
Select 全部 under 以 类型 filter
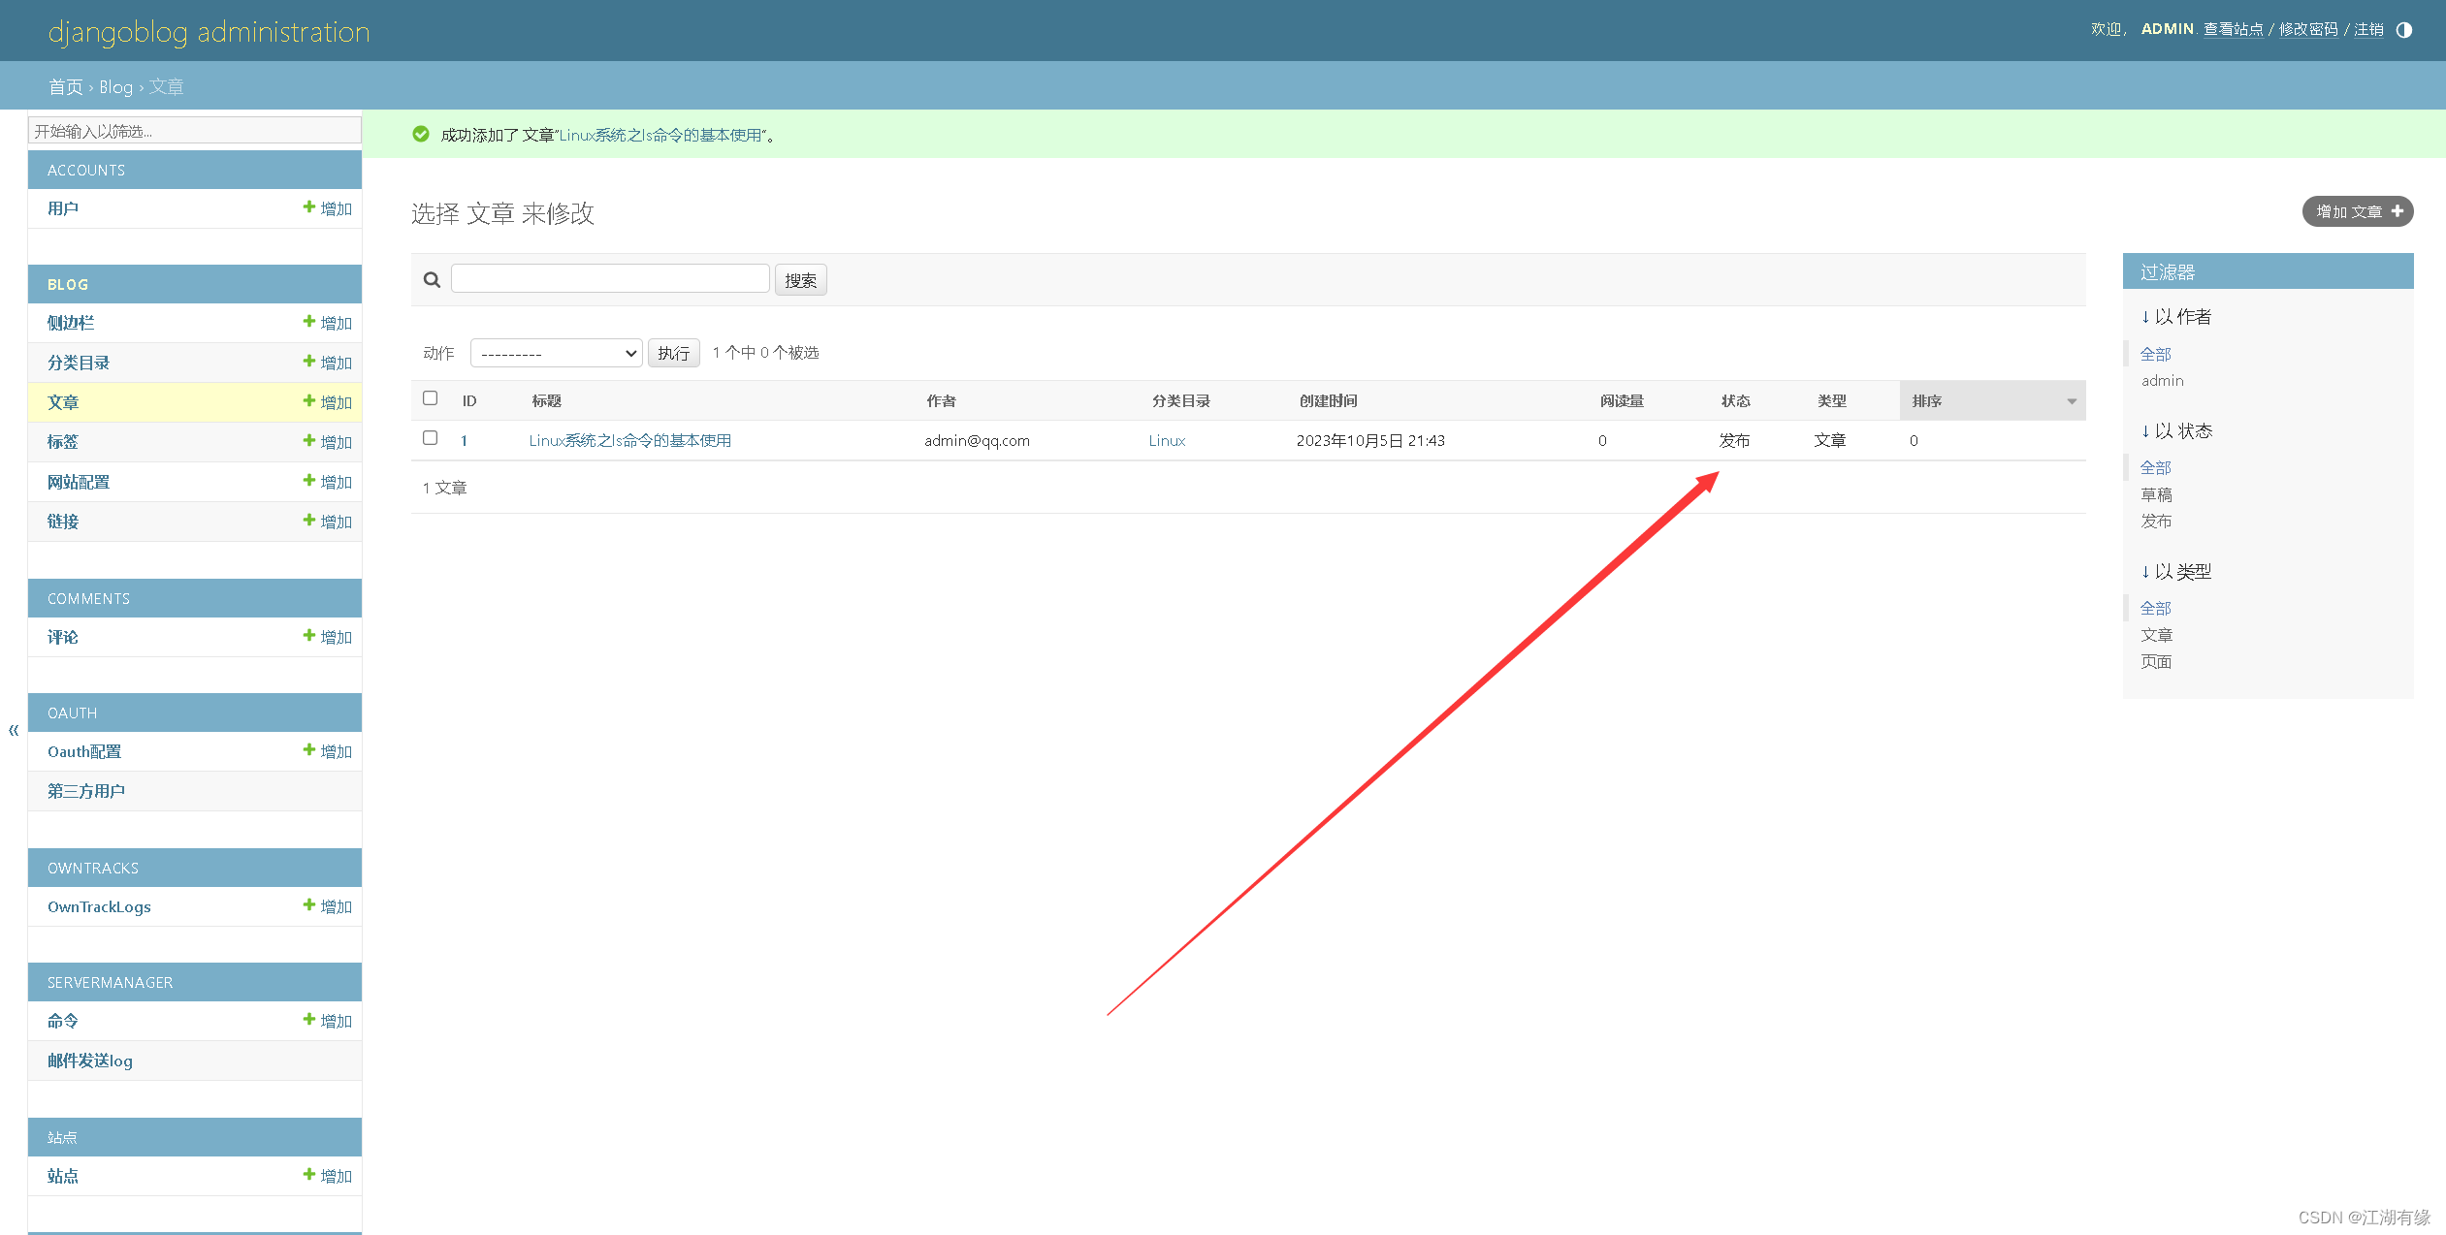(2156, 609)
